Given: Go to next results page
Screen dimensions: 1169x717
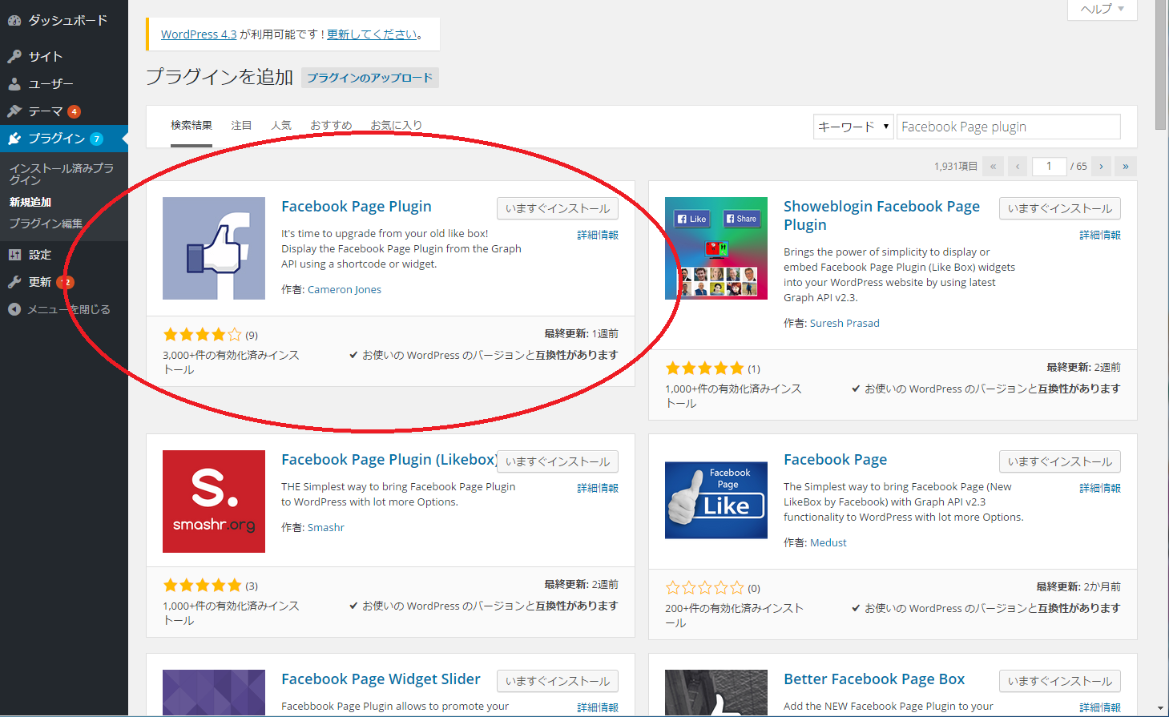Looking at the screenshot, I should pyautogui.click(x=1102, y=166).
